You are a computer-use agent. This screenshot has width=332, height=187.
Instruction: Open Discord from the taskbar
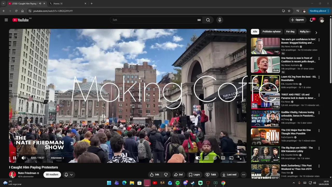pyautogui.click(x=185, y=183)
